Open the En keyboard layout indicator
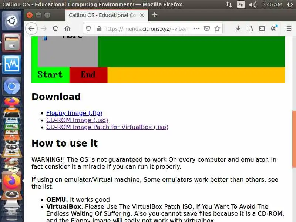 [241, 4]
